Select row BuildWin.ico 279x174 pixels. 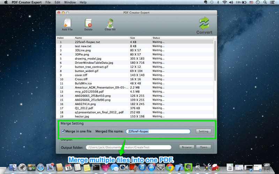pyautogui.click(x=135, y=83)
